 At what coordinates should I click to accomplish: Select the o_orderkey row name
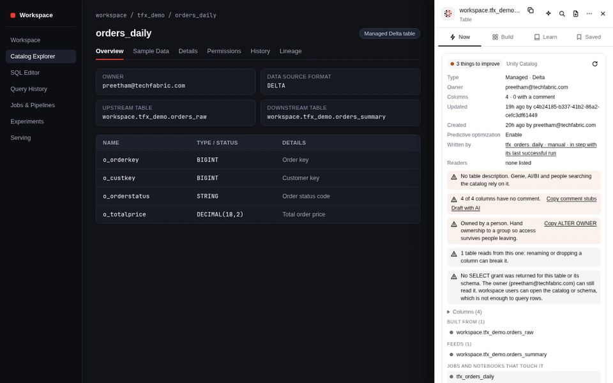(121, 160)
